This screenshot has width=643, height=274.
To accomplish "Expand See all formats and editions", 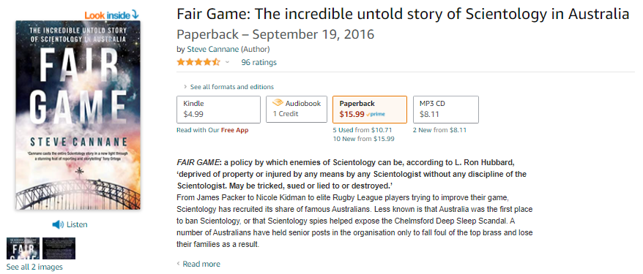I will pyautogui.click(x=228, y=87).
